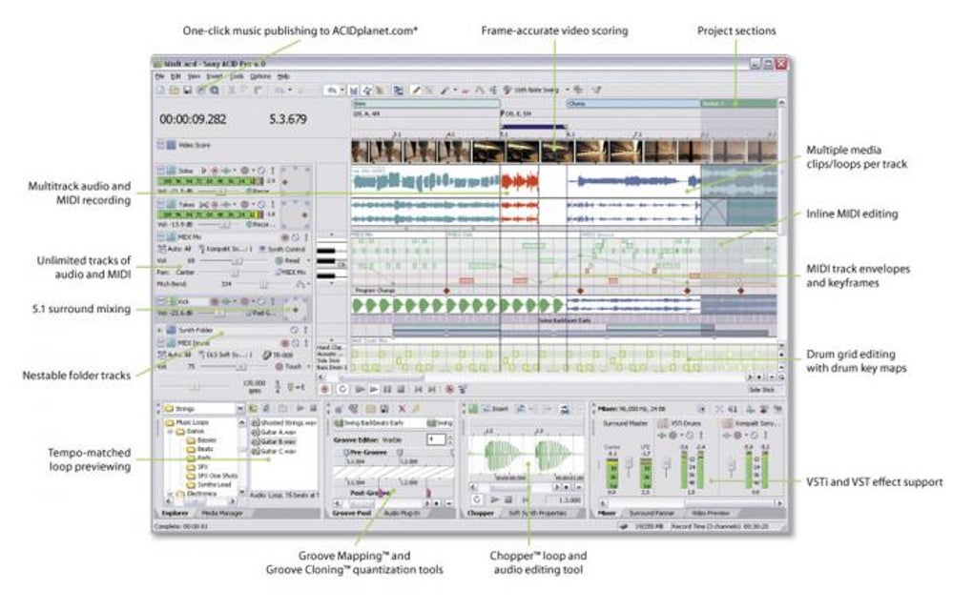This screenshot has width=973, height=611.
Task: Select the Draw pencil tool in the toolbar
Action: point(416,90)
